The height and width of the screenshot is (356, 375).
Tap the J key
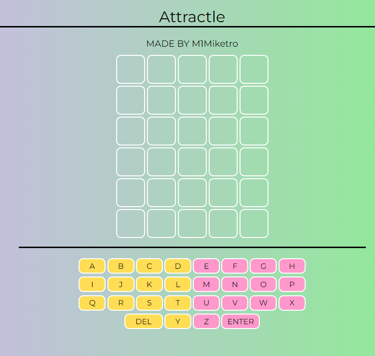[121, 284]
